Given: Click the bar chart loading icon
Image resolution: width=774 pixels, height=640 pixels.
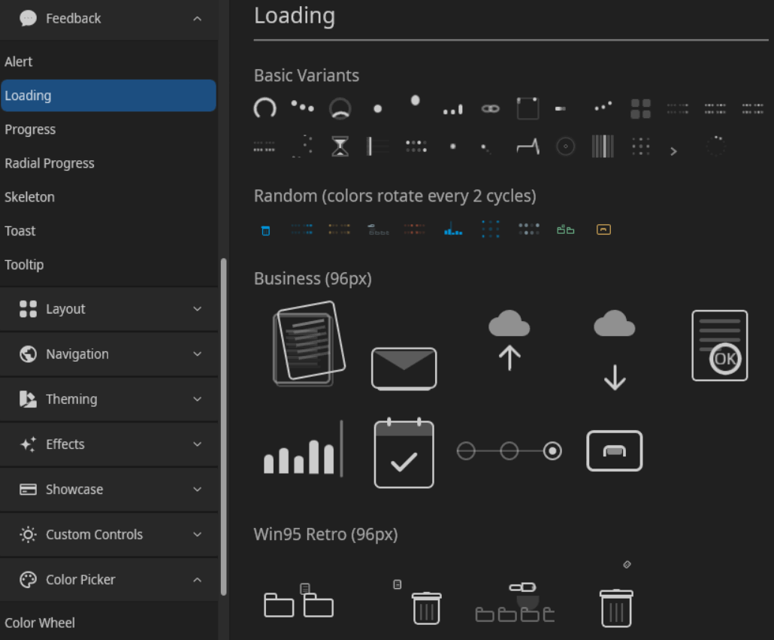Looking at the screenshot, I should tap(301, 451).
